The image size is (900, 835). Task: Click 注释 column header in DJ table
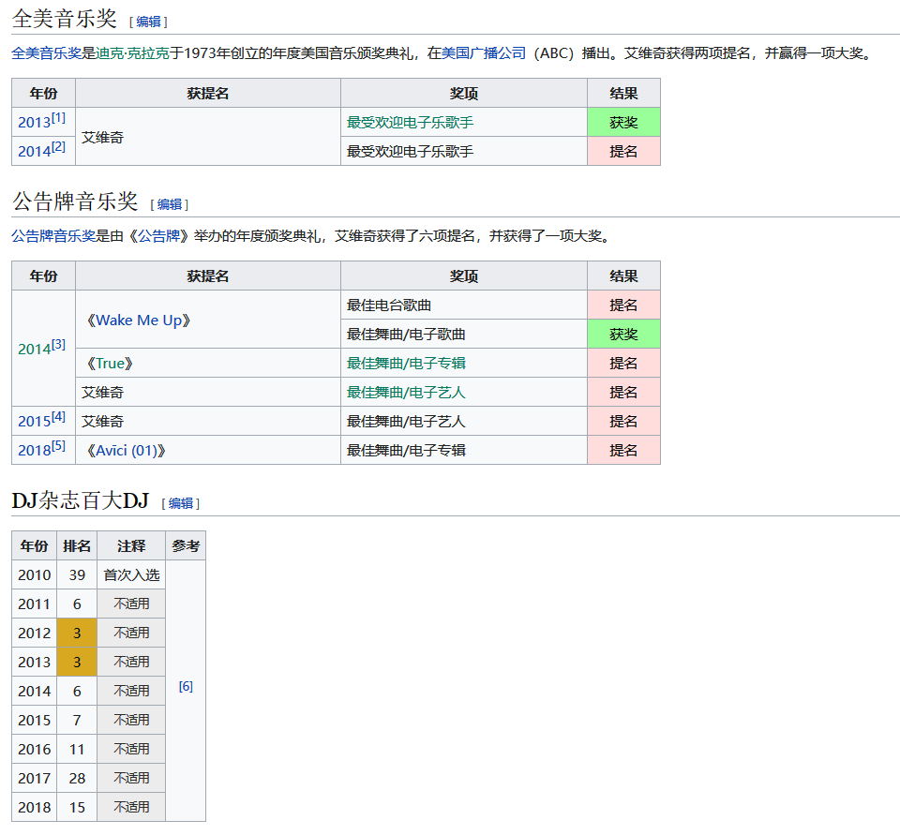pos(131,545)
